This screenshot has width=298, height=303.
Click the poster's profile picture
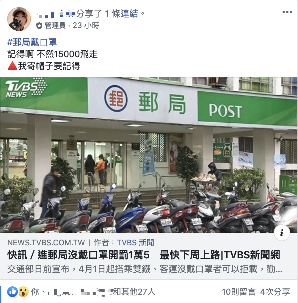pyautogui.click(x=19, y=19)
